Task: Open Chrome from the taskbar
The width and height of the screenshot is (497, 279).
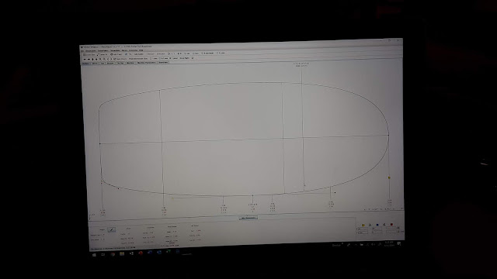Action: coord(113,254)
